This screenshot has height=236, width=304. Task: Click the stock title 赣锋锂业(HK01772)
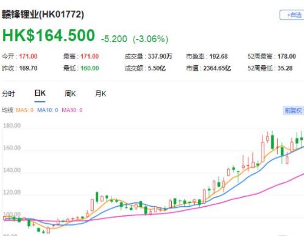(x=43, y=15)
